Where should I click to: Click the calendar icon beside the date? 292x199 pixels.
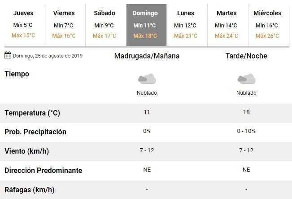tap(8, 55)
